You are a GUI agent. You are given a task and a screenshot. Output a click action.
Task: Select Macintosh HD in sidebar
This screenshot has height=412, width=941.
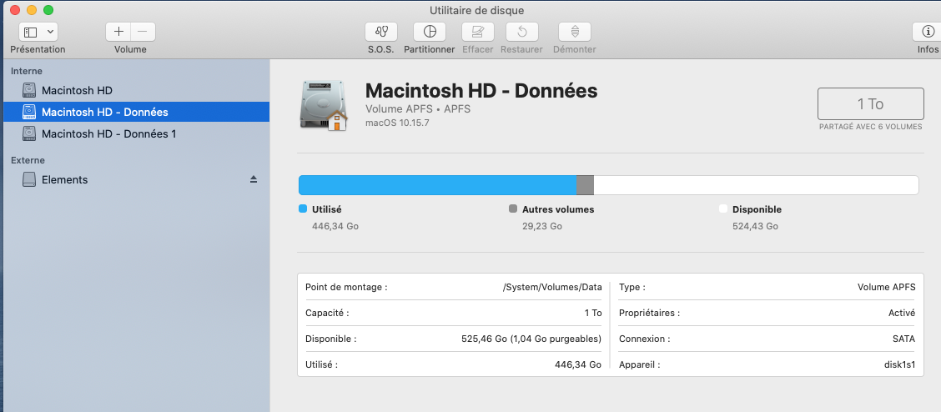[77, 90]
